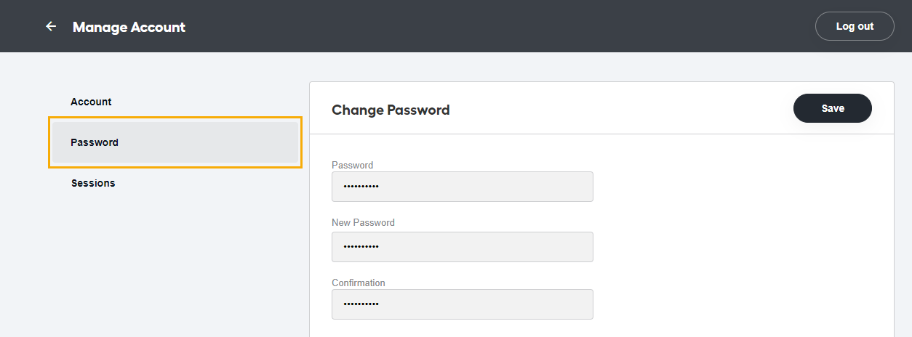This screenshot has width=912, height=337.
Task: Click the New Password field label
Action: [363, 222]
